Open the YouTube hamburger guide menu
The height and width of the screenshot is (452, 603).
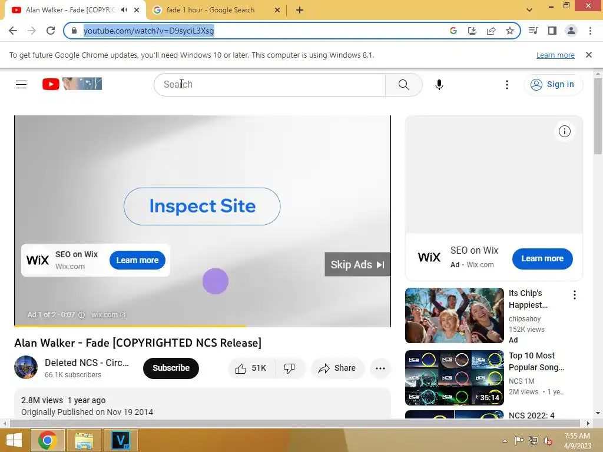tap(21, 84)
